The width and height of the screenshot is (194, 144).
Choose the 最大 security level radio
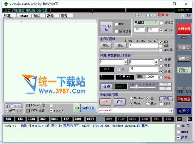pyautogui.click(x=147, y=104)
